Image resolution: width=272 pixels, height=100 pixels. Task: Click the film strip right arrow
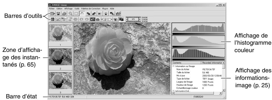pyautogui.click(x=140, y=19)
